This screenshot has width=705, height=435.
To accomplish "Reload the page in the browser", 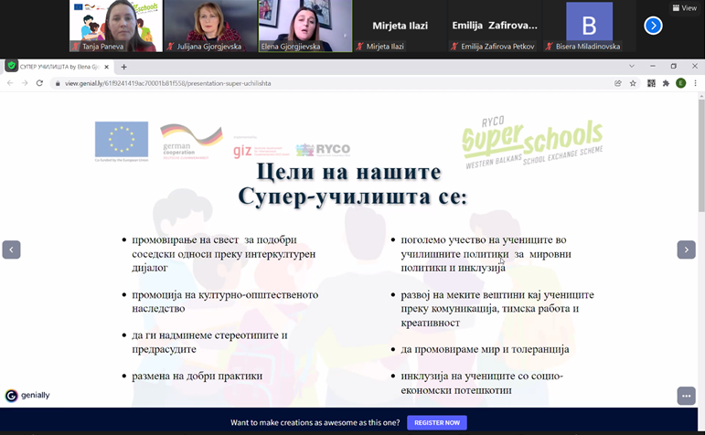I will click(x=39, y=83).
